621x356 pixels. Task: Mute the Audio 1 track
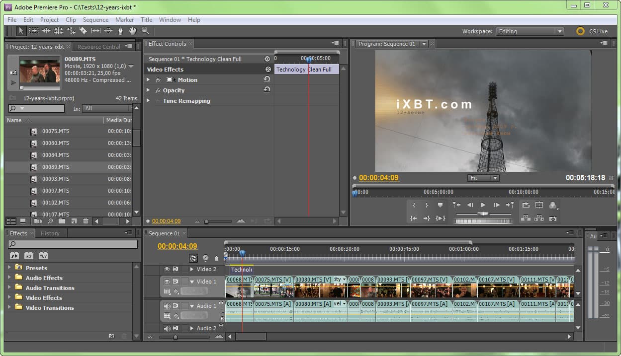(x=167, y=306)
